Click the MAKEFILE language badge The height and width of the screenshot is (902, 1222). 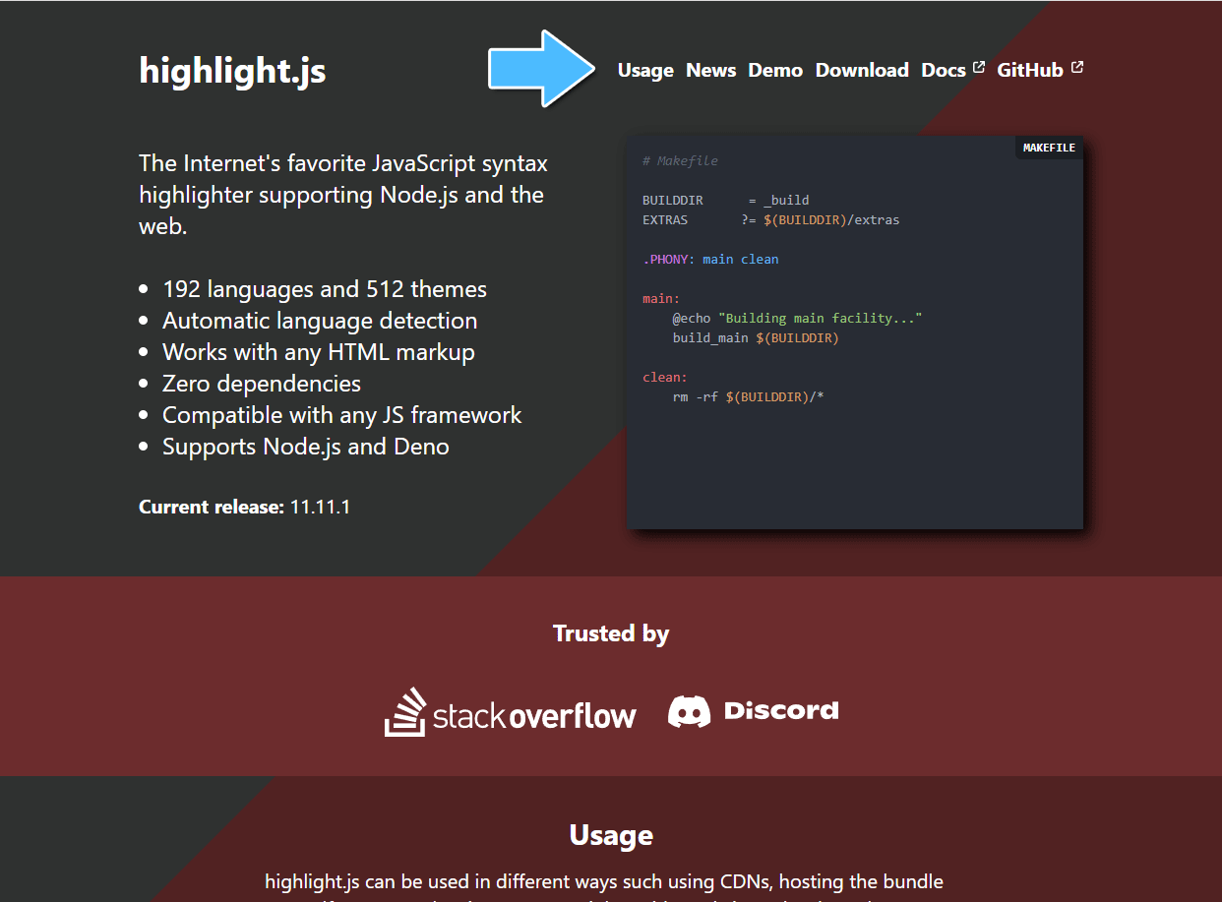(1049, 148)
